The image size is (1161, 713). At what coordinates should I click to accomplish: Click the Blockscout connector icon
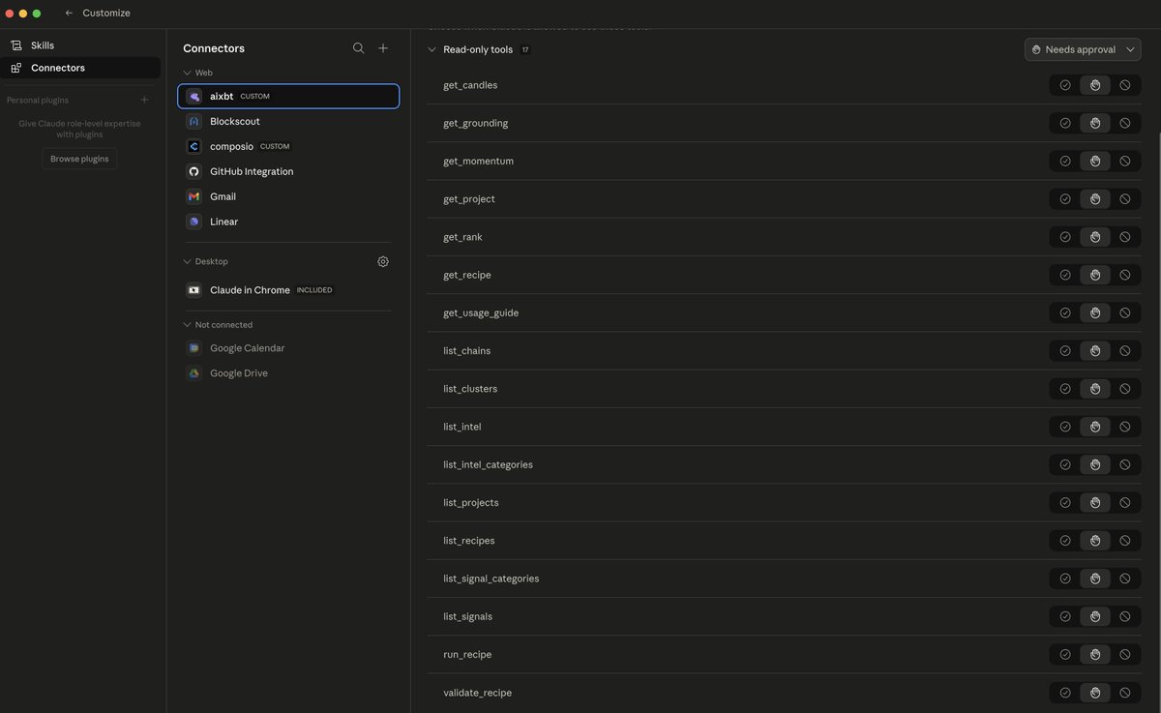point(193,122)
